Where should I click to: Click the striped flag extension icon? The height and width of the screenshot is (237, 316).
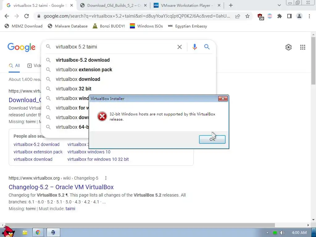(x=270, y=16)
